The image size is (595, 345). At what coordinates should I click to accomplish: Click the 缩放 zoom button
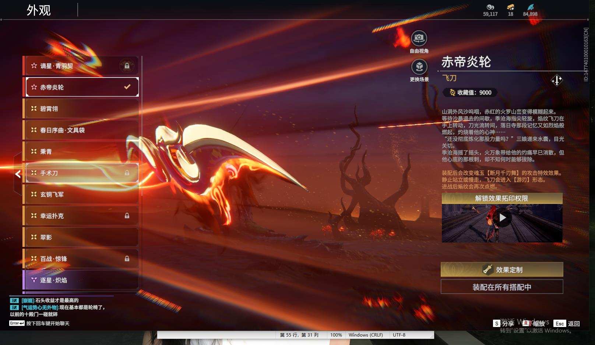(534, 323)
